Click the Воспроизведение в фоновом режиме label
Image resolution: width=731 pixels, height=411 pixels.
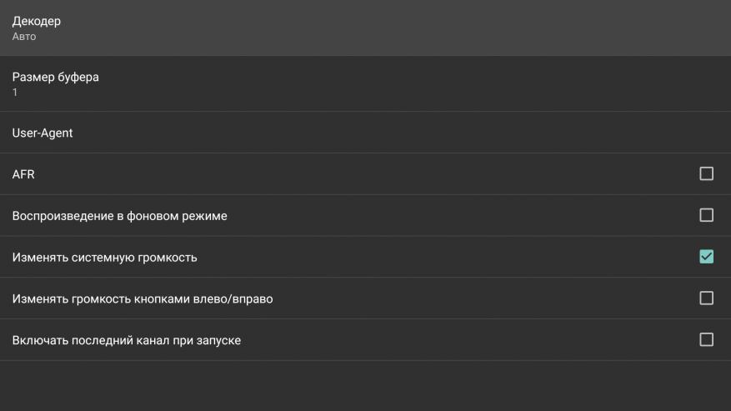click(119, 216)
